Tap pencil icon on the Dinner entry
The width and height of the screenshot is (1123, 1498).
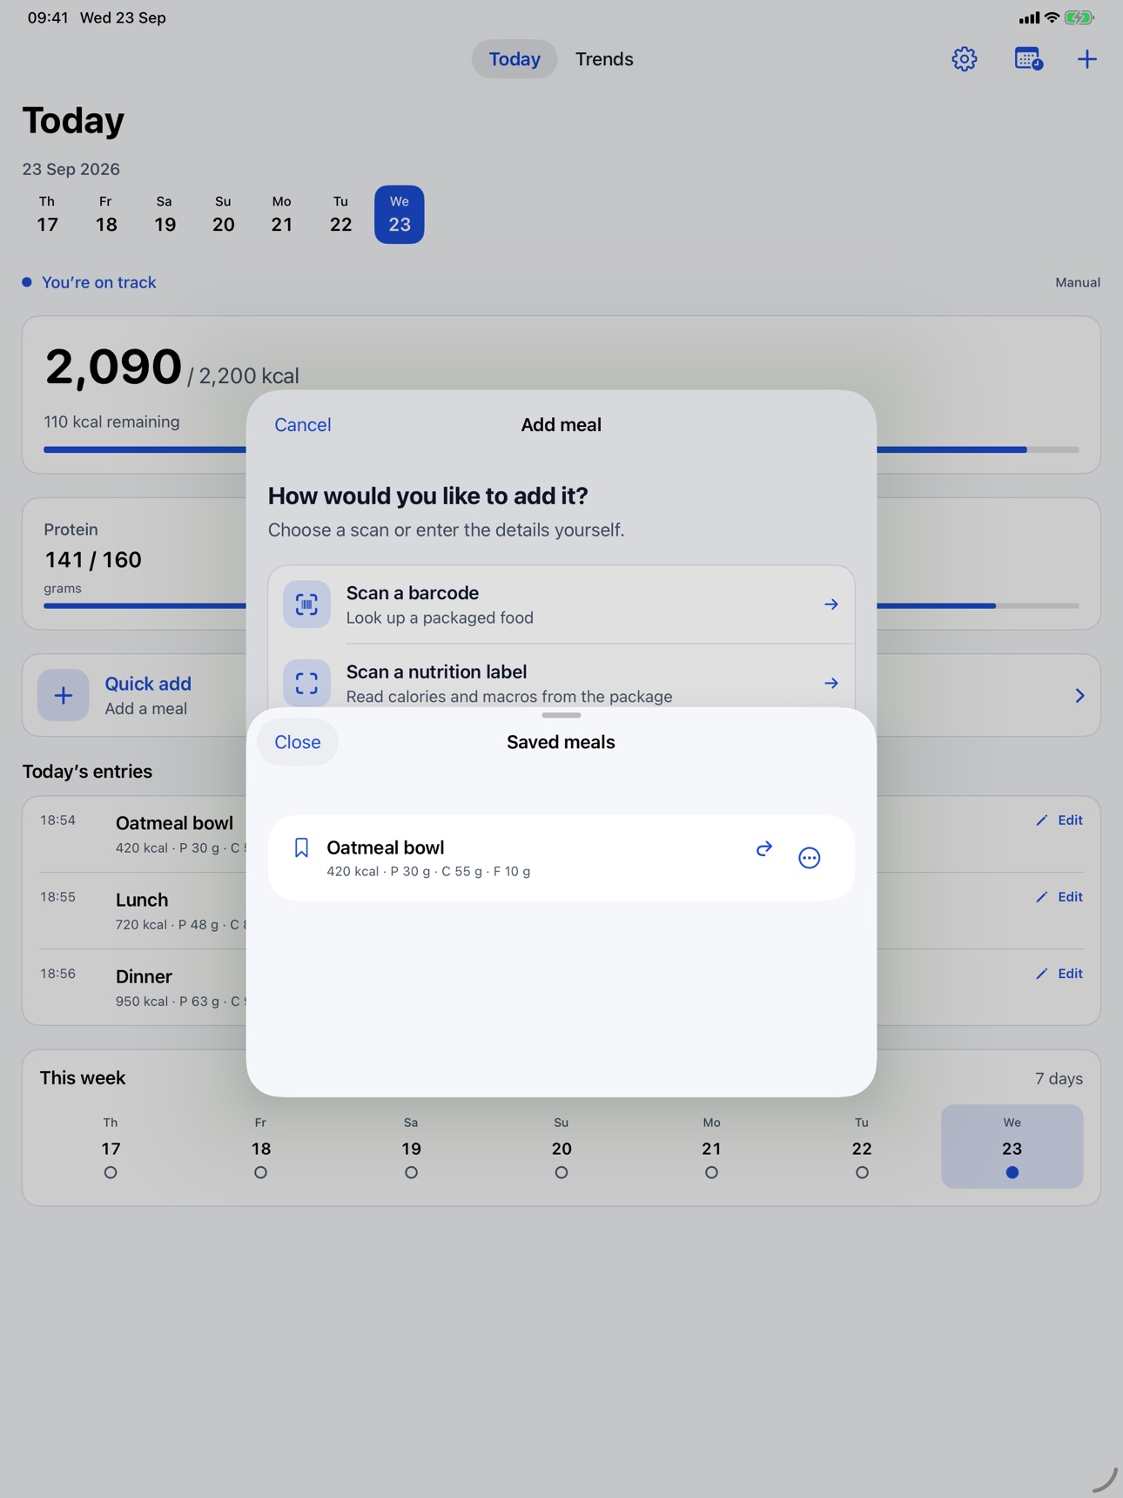pos(1042,974)
